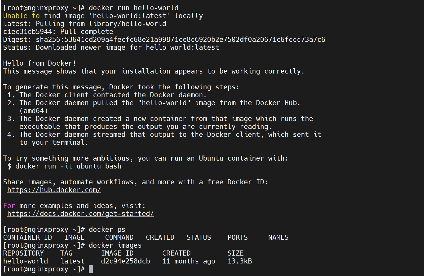Click the sha256 digest string
The height and width of the screenshot is (276, 424).
(181, 40)
